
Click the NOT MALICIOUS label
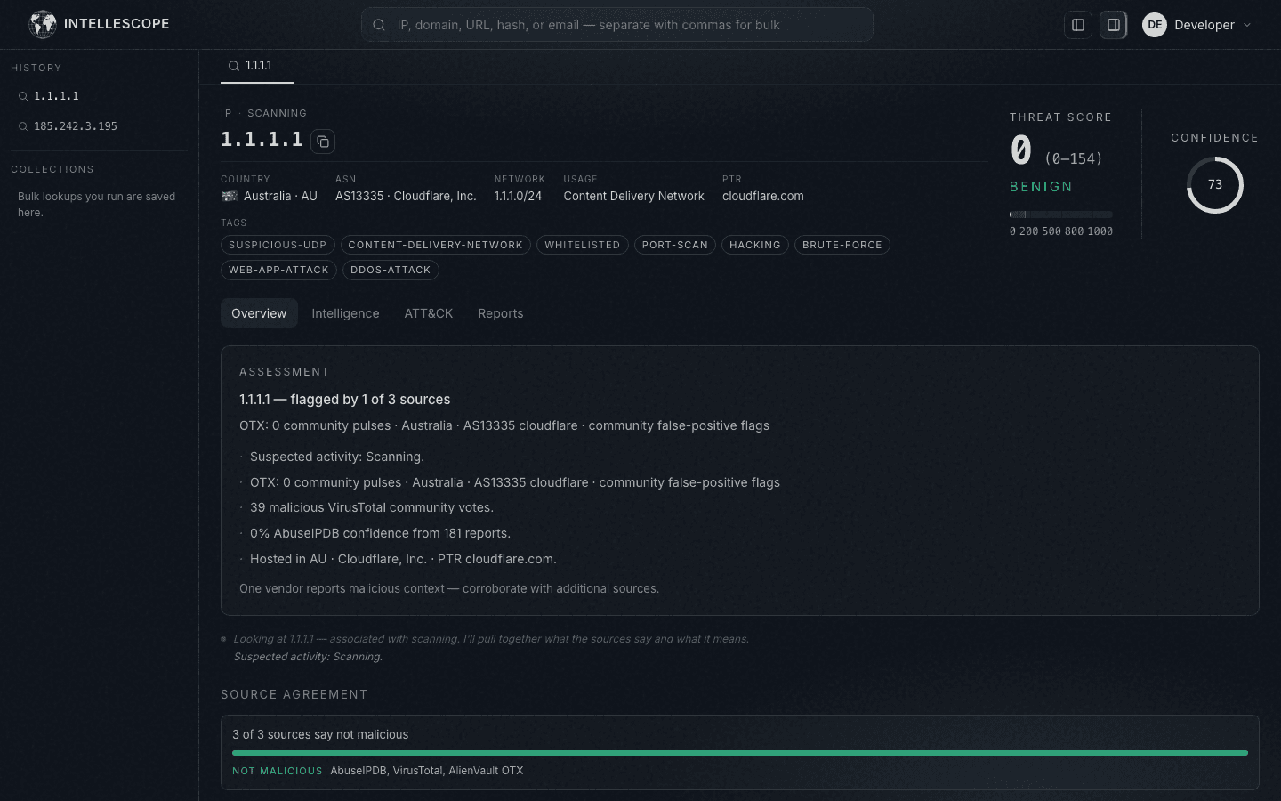(x=278, y=771)
